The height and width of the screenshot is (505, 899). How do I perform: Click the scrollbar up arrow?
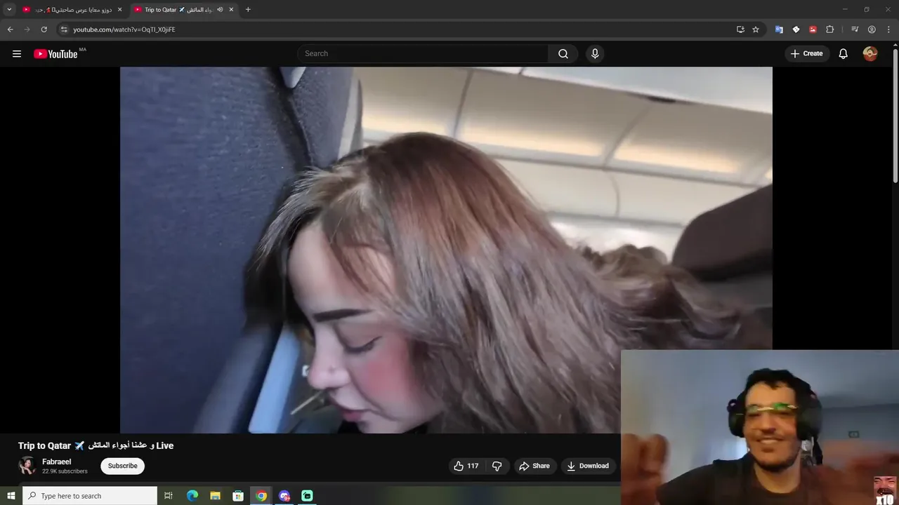pyautogui.click(x=895, y=44)
